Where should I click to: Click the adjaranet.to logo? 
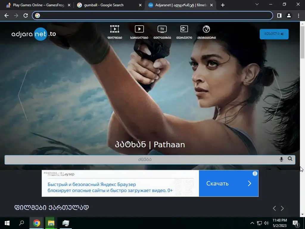pos(34,34)
